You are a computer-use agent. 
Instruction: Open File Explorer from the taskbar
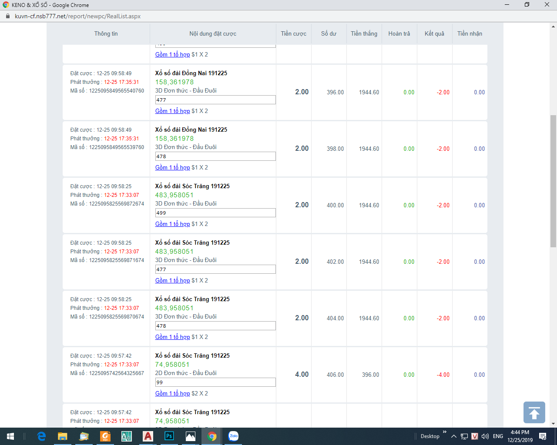63,436
